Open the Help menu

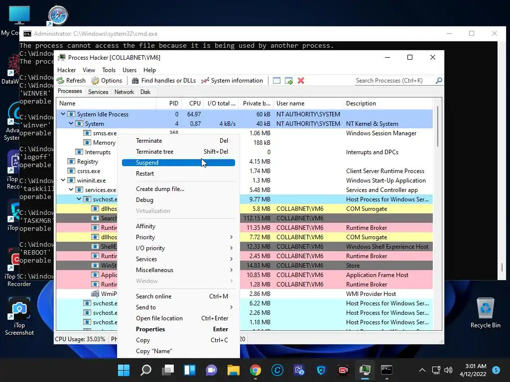pyautogui.click(x=149, y=70)
